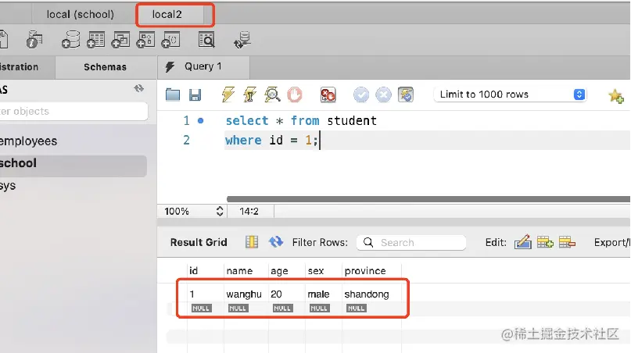Create a new stored procedure icon

click(x=145, y=39)
